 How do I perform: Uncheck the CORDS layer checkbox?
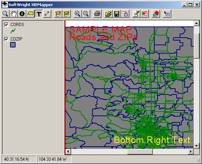point(6,25)
